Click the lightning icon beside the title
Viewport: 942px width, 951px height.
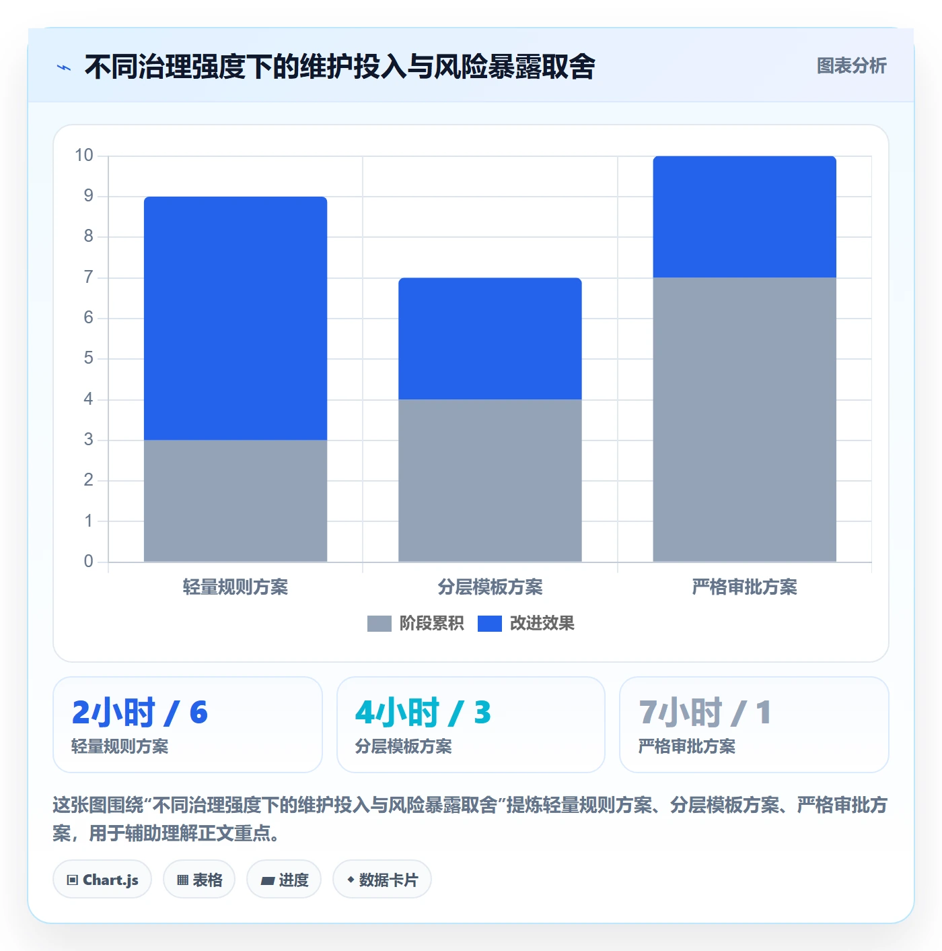coord(64,67)
